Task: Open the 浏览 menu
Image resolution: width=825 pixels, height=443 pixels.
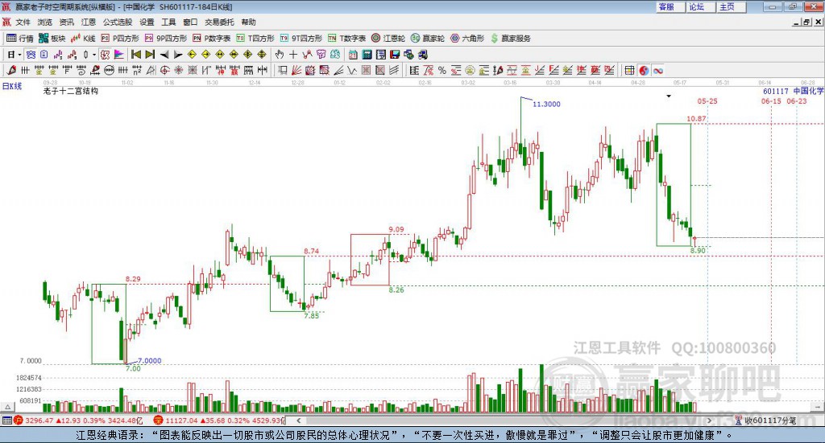Action: pos(45,22)
